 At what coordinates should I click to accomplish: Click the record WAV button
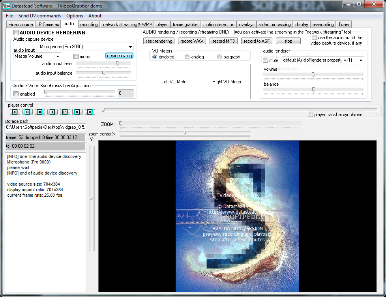(x=192, y=41)
